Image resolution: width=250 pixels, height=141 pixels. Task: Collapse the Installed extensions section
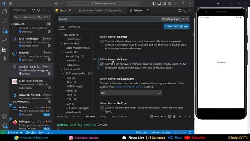coord(11,24)
